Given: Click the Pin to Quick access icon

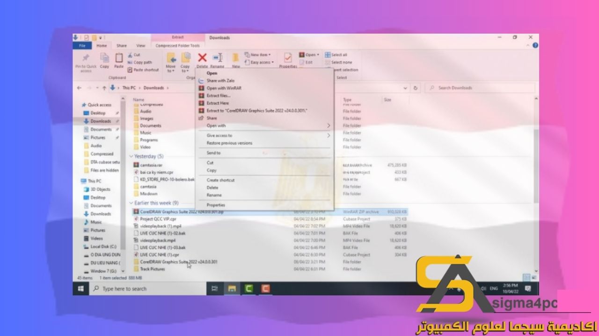Looking at the screenshot, I should point(86,58).
